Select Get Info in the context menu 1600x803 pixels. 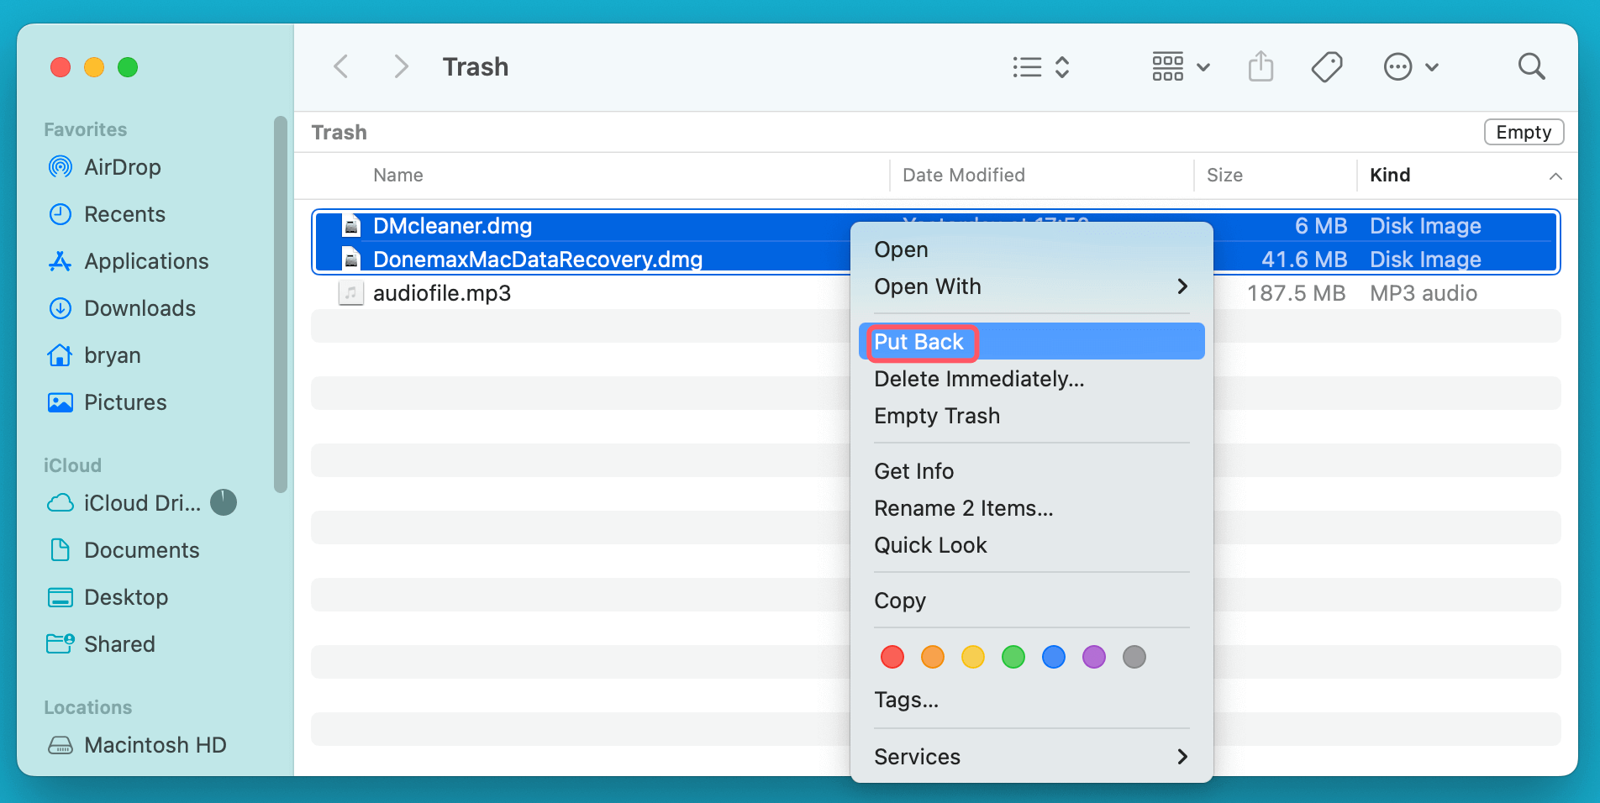[x=913, y=470]
